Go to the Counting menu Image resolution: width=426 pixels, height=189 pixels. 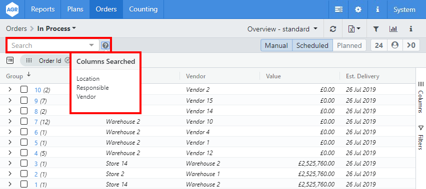coord(143,9)
